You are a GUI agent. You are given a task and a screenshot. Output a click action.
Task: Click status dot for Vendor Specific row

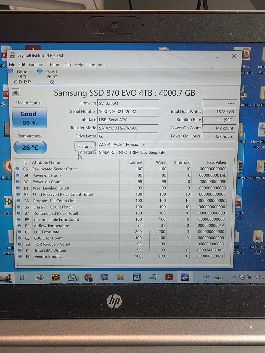(x=20, y=256)
